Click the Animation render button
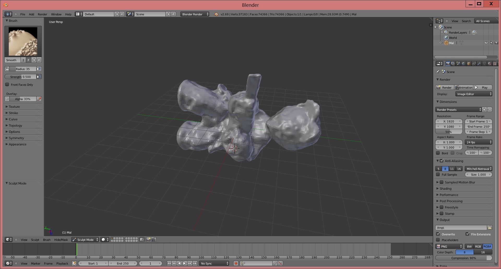Viewport: 501px width, 269px height. pos(464,87)
